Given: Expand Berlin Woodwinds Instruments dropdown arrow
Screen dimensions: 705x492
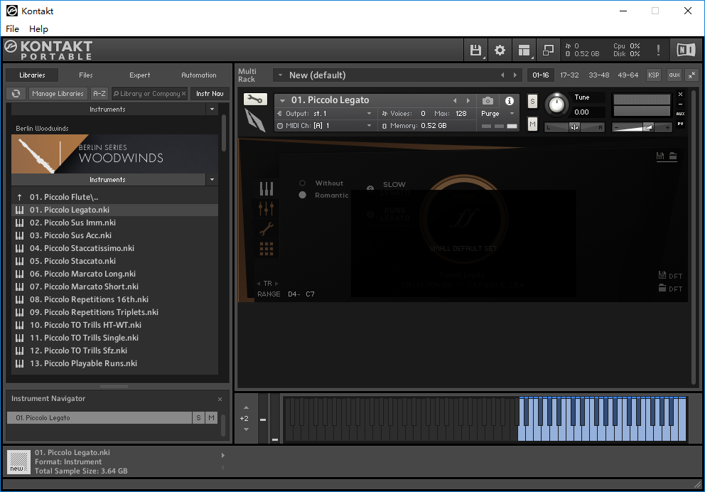Looking at the screenshot, I should [212, 179].
